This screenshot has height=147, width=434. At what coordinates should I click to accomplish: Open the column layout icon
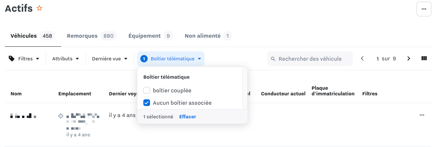tap(424, 58)
